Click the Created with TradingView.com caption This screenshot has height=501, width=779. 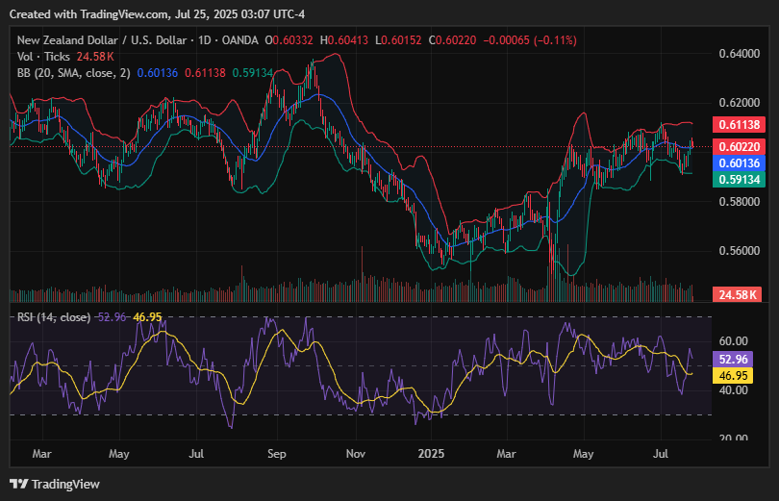[x=157, y=14]
